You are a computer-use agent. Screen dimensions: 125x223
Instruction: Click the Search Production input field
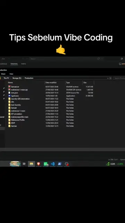click(x=119, y=78)
